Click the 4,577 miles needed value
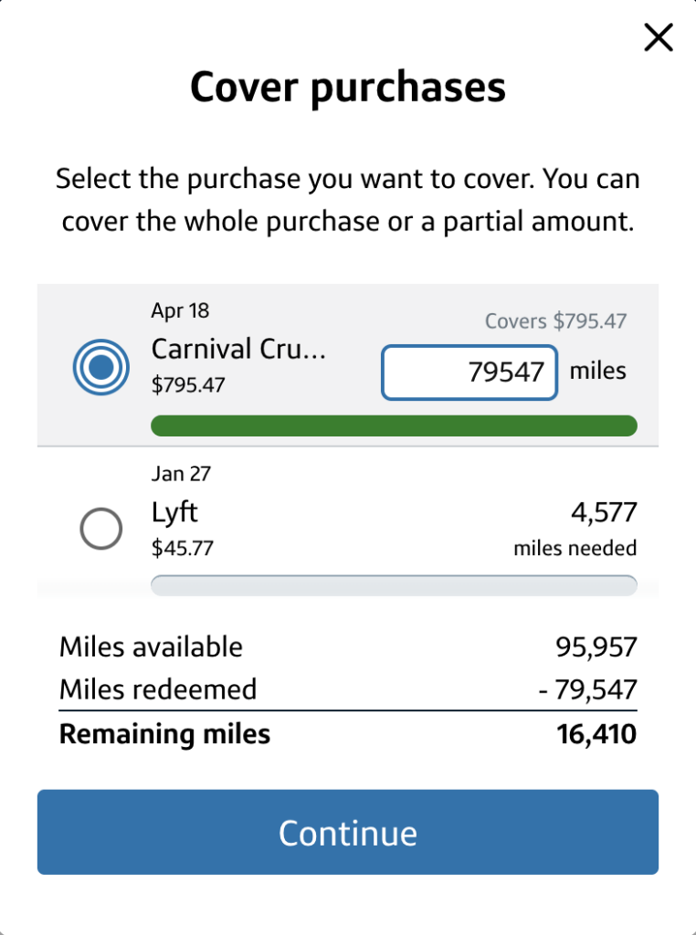Image resolution: width=696 pixels, height=935 pixels. tap(603, 513)
